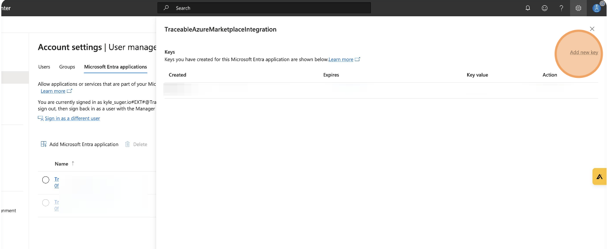Screen dimensions: 607x249
Task: Click Add Microsoft Entra application button
Action: pos(80,144)
